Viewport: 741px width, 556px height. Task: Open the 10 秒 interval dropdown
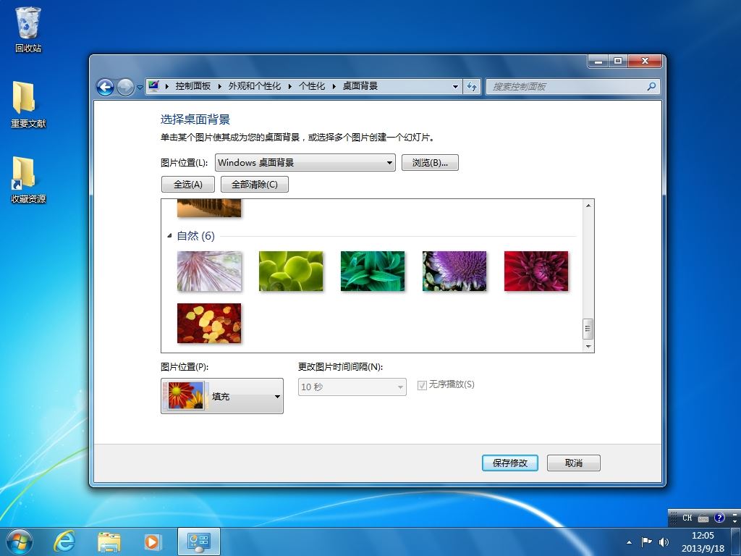coord(352,387)
